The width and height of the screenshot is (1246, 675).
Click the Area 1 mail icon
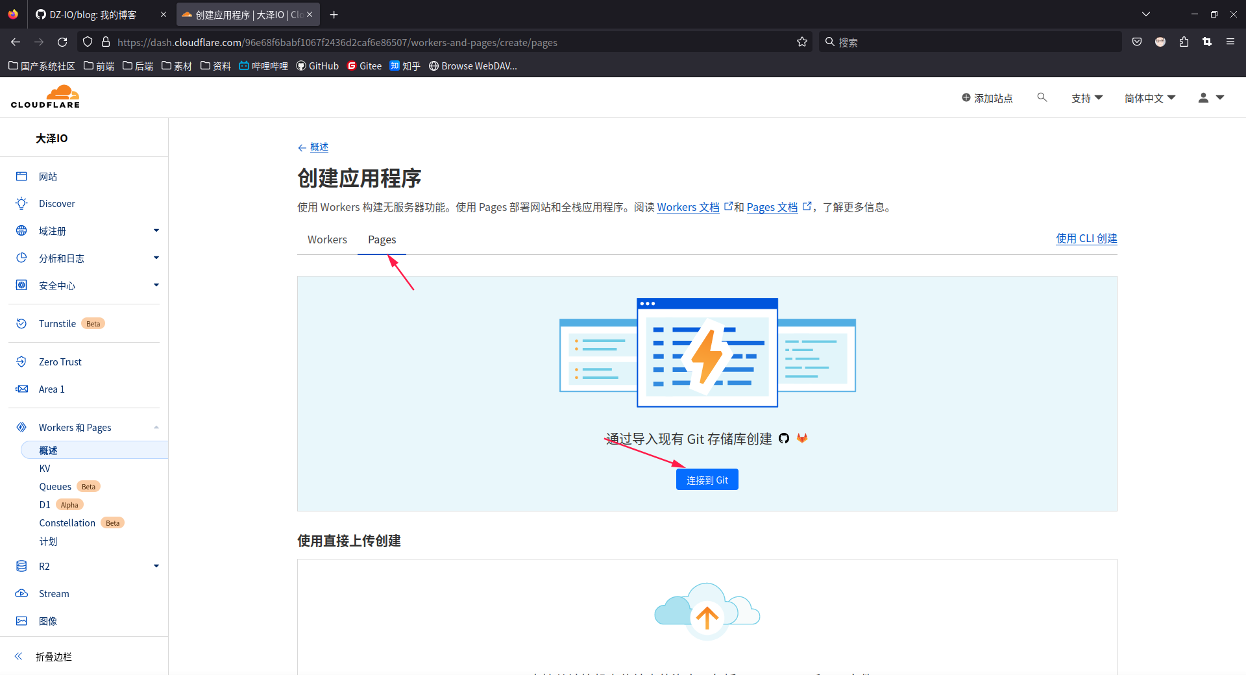pos(21,389)
